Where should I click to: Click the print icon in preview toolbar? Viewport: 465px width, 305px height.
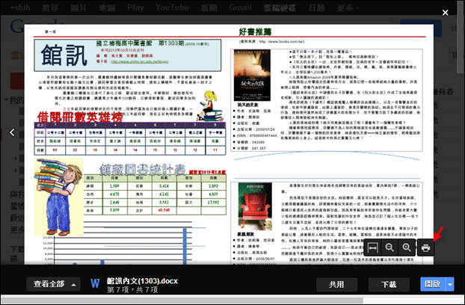pos(425,247)
